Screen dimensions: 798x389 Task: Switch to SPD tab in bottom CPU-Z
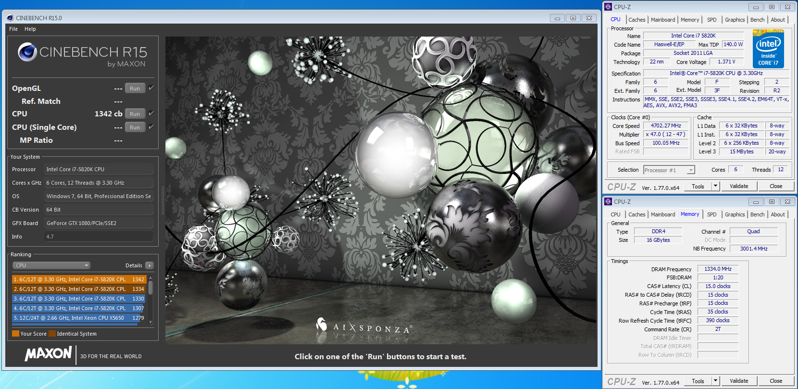pos(712,214)
